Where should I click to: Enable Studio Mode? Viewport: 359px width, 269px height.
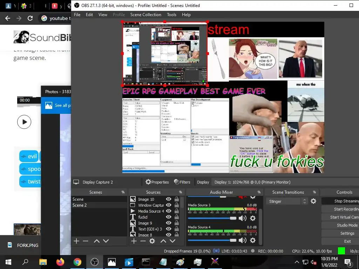[x=340, y=225]
